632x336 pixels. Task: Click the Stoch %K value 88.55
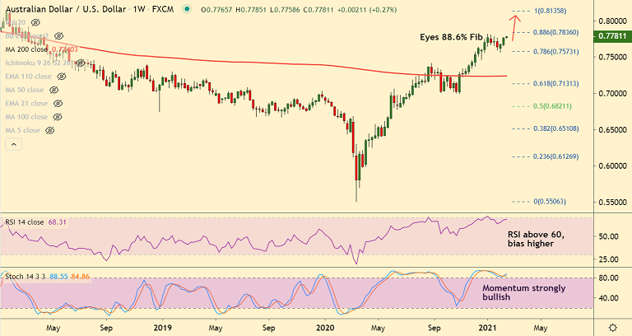[x=59, y=277]
